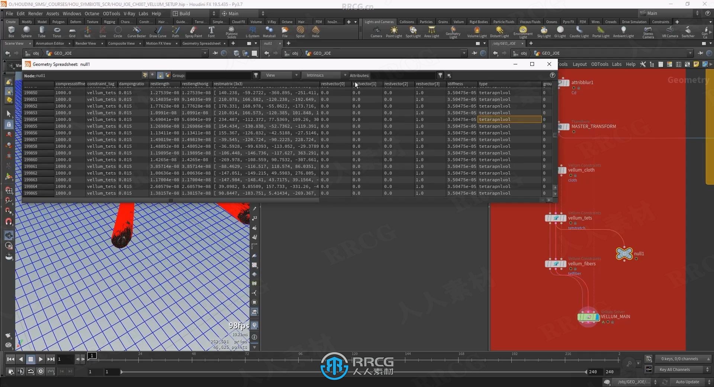
Task: Click the spreadsheet horizontal scrollbar
Action: pos(171,200)
